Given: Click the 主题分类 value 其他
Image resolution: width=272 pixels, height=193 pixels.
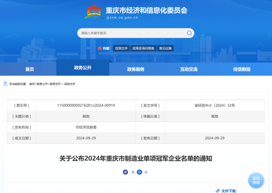Looking at the screenshot, I should coord(86,116).
